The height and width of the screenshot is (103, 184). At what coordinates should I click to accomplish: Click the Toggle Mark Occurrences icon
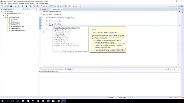click(53, 6)
